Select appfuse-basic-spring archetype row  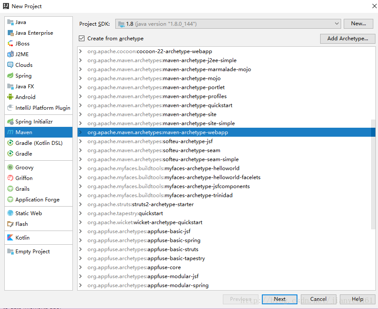click(226, 240)
